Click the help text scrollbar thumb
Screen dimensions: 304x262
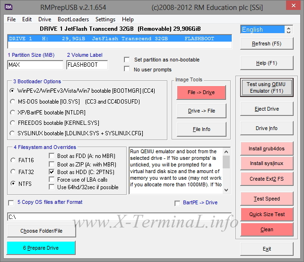[x=226, y=162]
